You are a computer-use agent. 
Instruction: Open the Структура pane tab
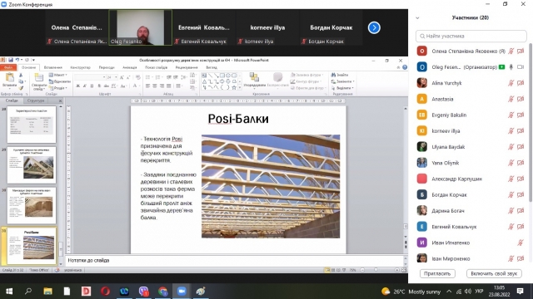tap(36, 100)
